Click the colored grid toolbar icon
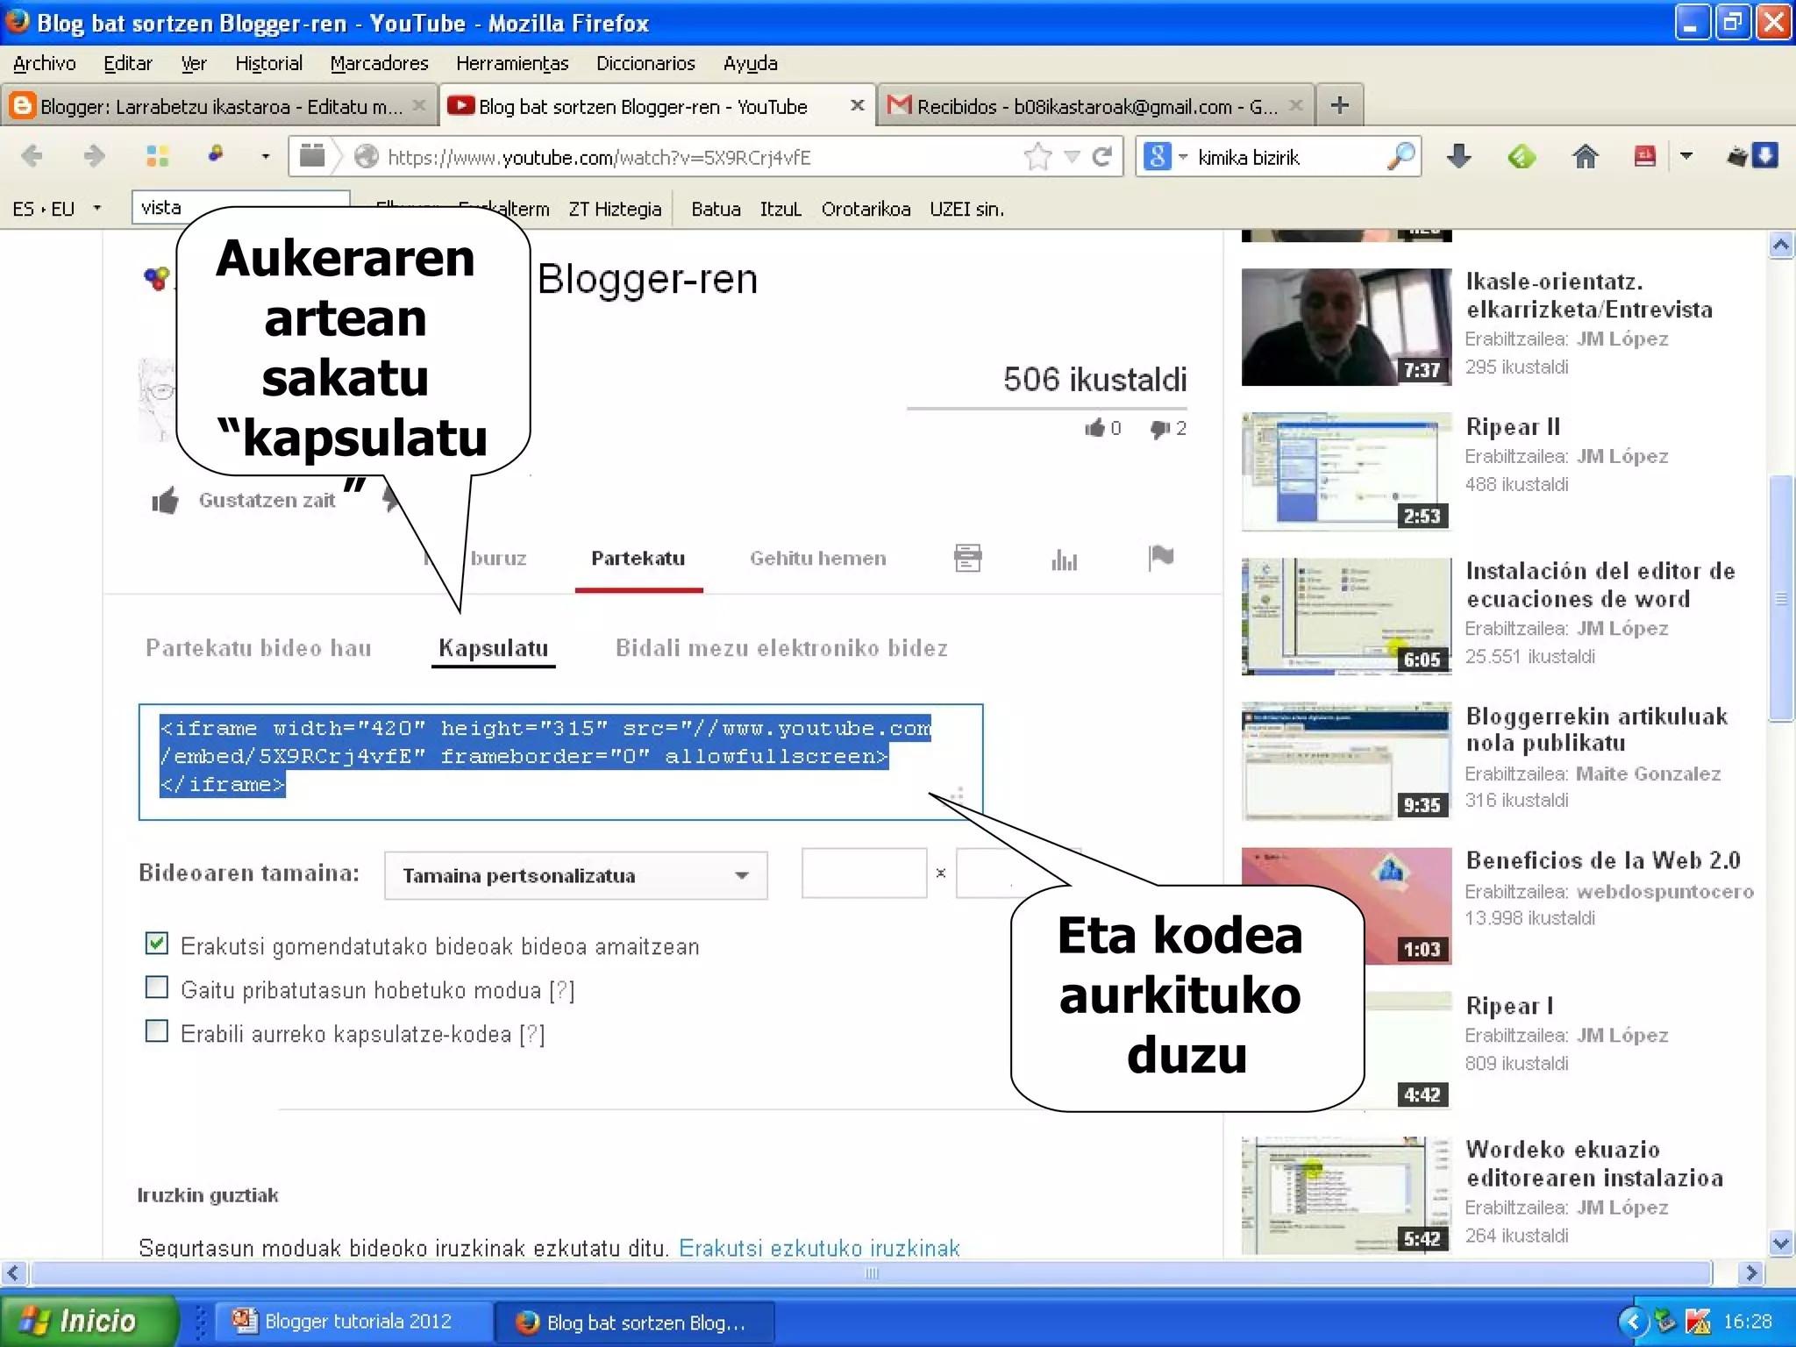This screenshot has width=1796, height=1347. 157,156
